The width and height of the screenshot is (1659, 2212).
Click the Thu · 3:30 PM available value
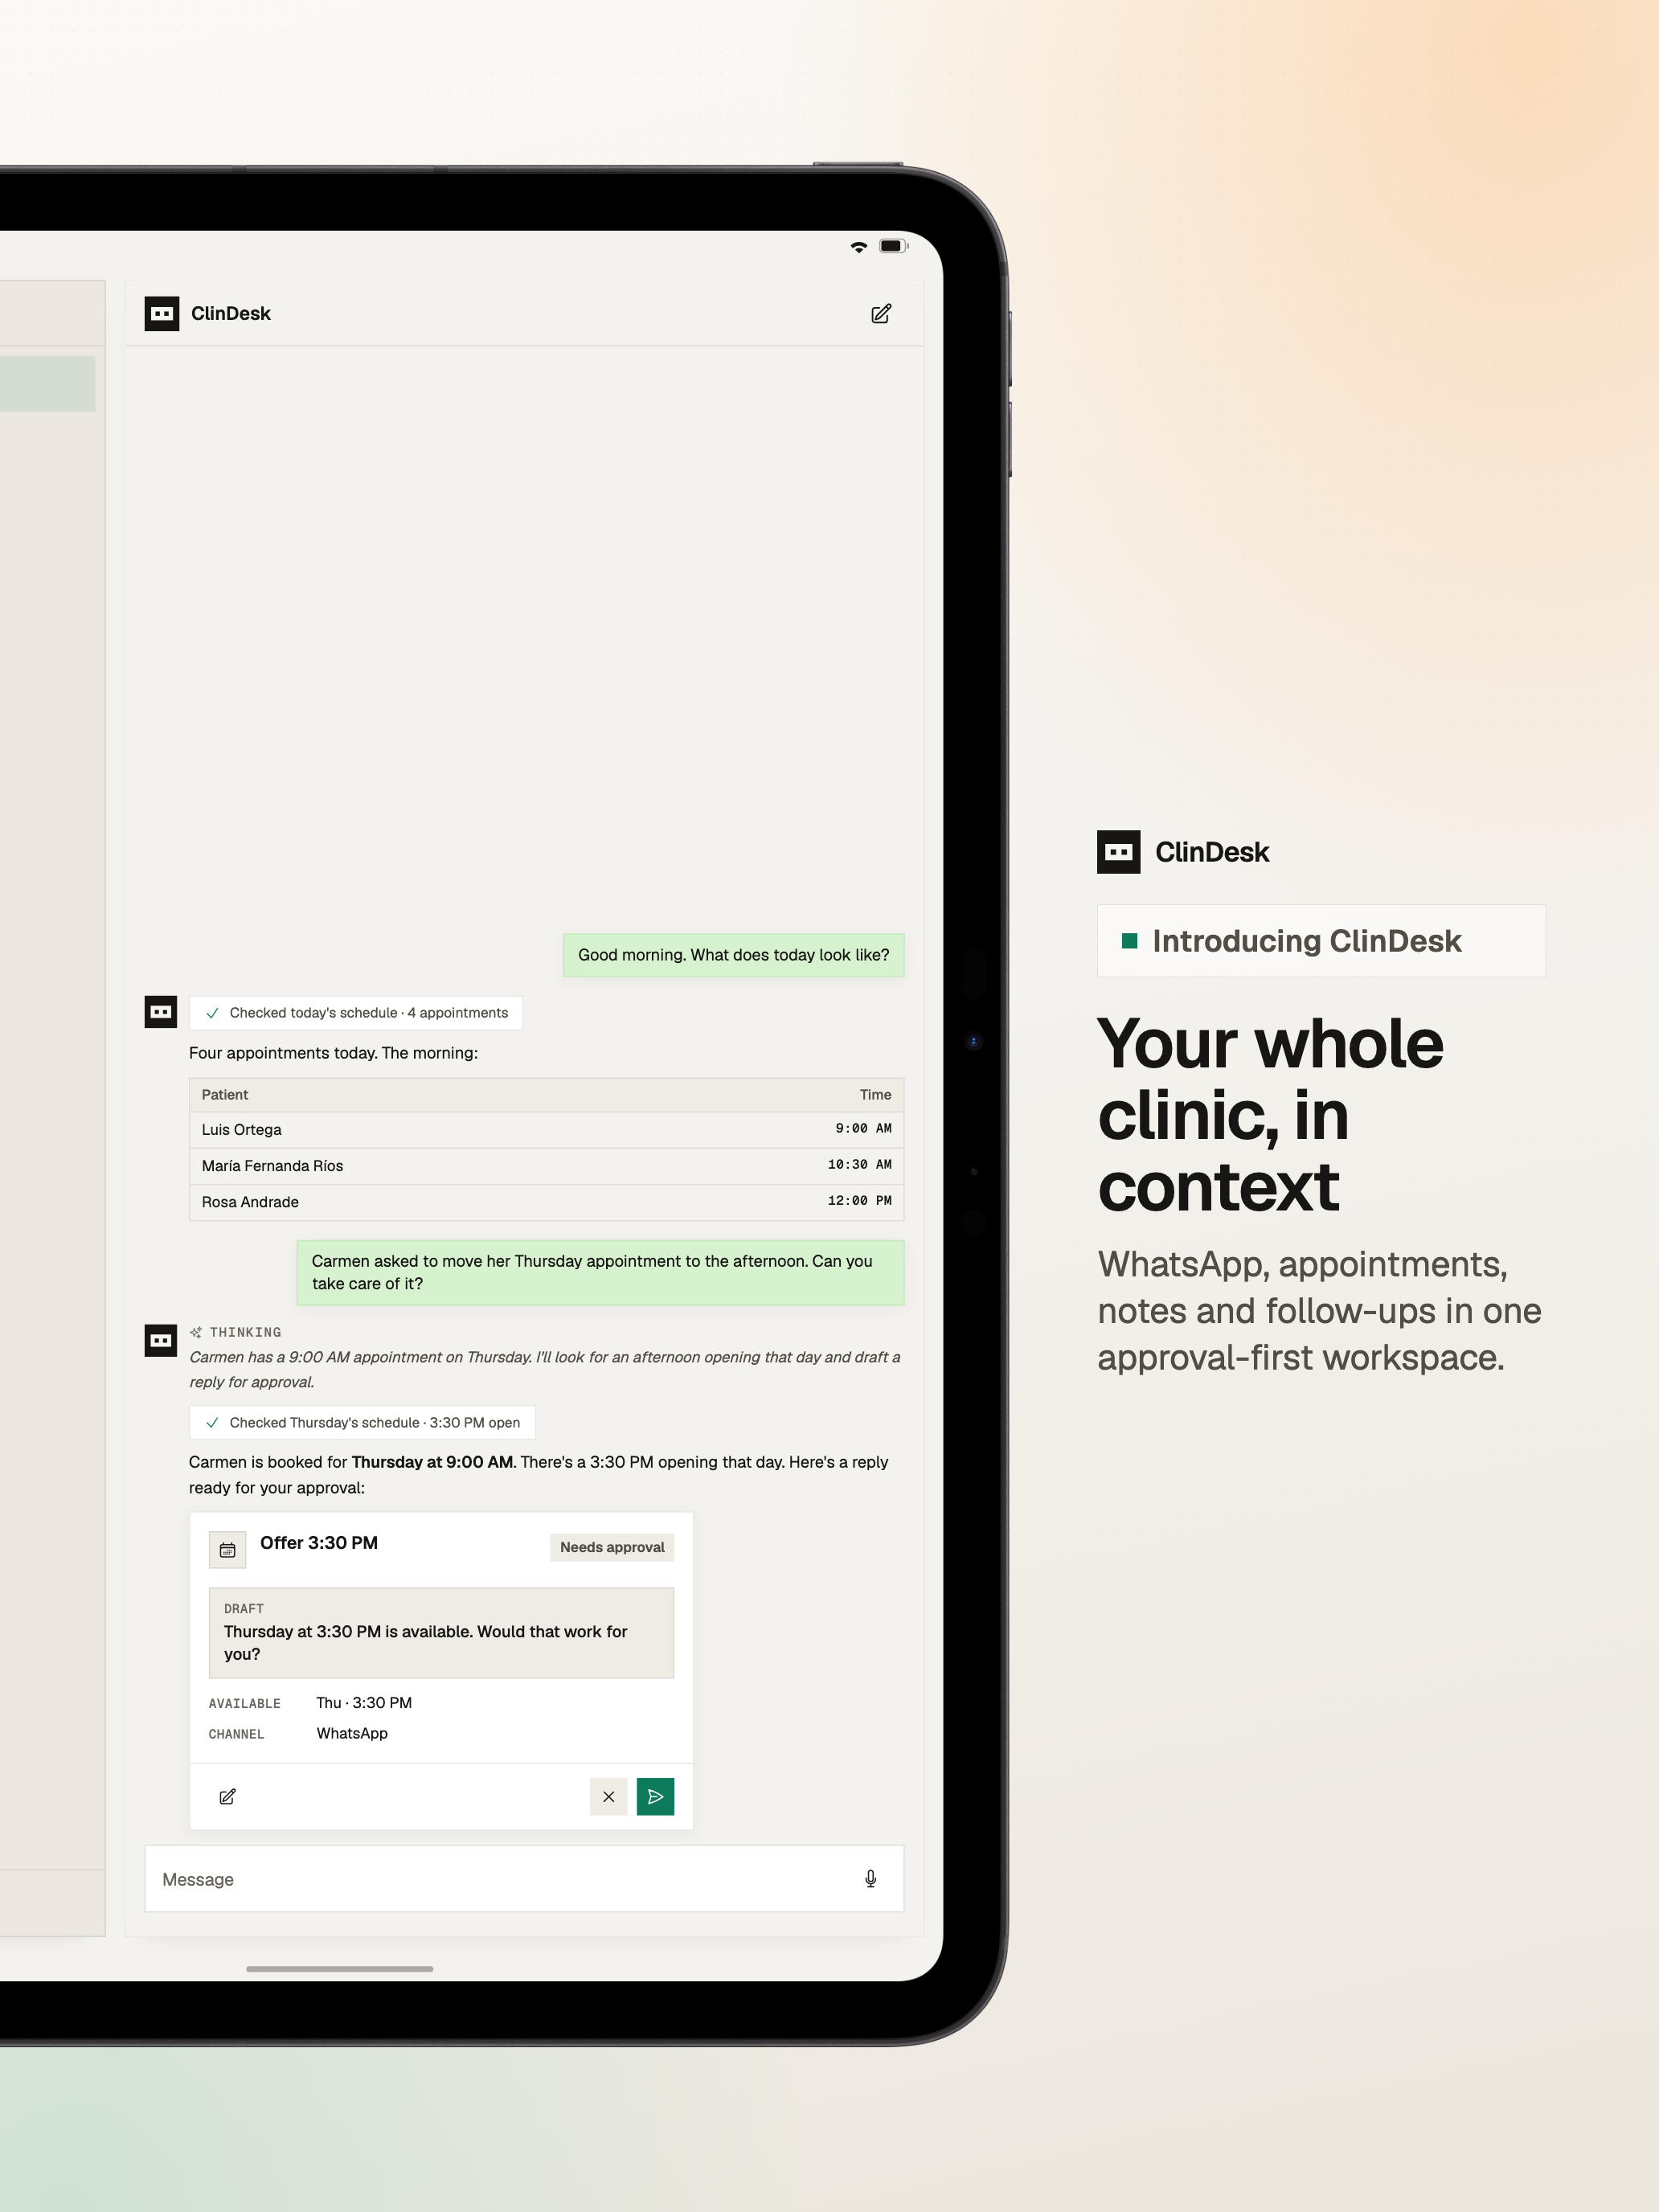(x=364, y=1702)
